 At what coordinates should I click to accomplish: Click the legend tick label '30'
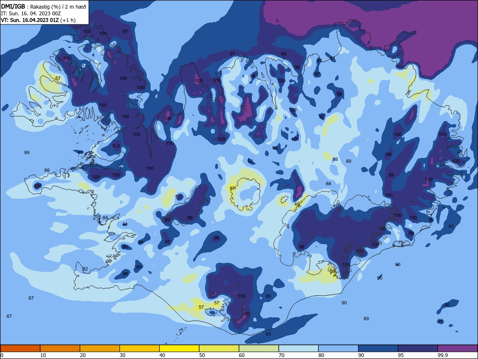[x=122, y=355]
